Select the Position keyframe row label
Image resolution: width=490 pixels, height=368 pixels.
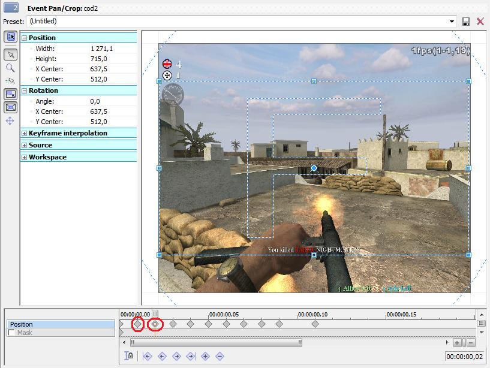(x=61, y=324)
